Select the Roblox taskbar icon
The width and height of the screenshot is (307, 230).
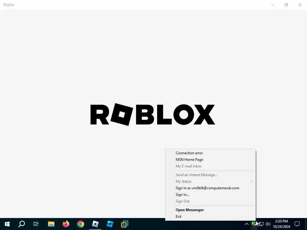95,224
